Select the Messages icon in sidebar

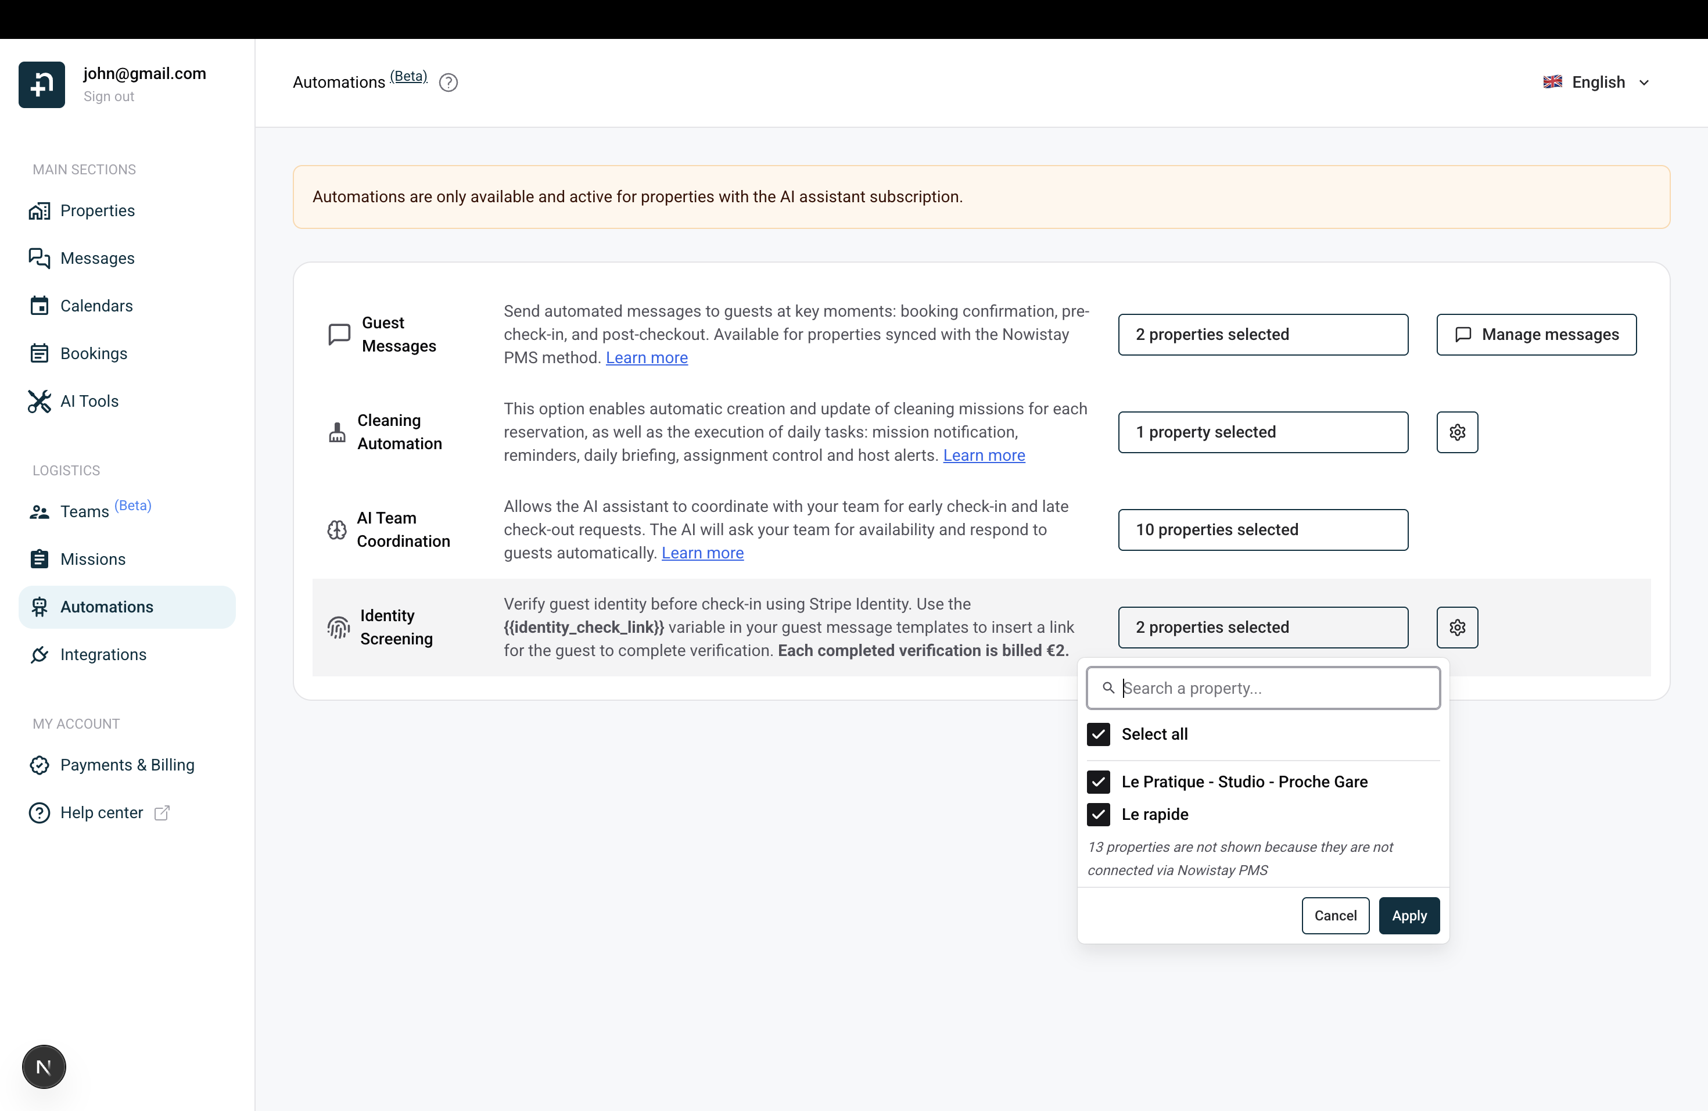point(40,259)
